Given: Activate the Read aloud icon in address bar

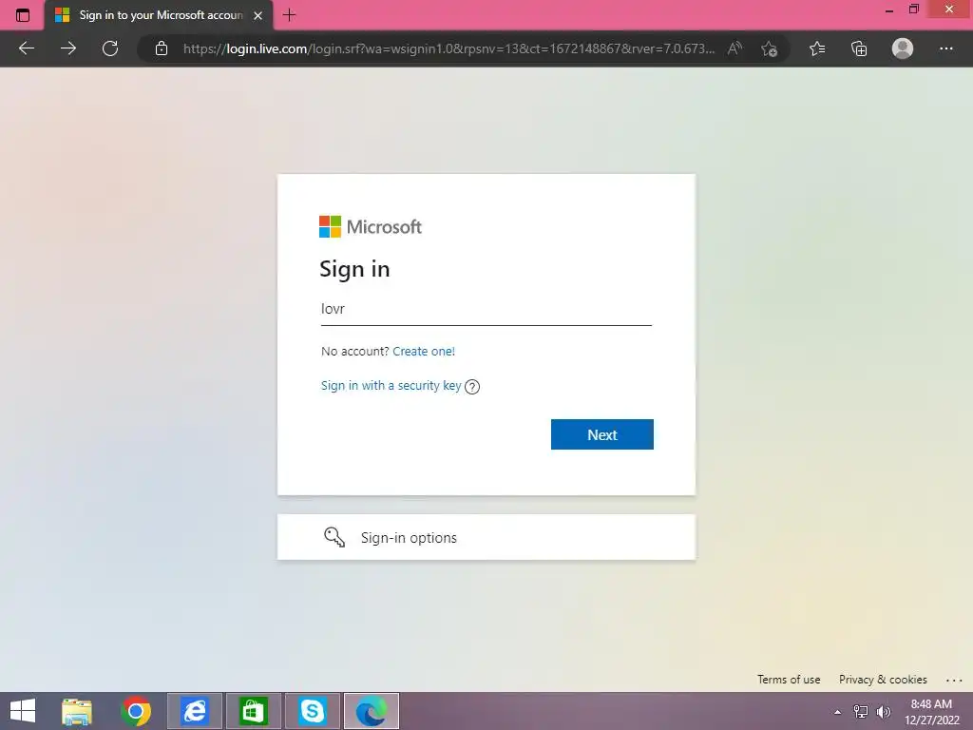Looking at the screenshot, I should (x=735, y=48).
